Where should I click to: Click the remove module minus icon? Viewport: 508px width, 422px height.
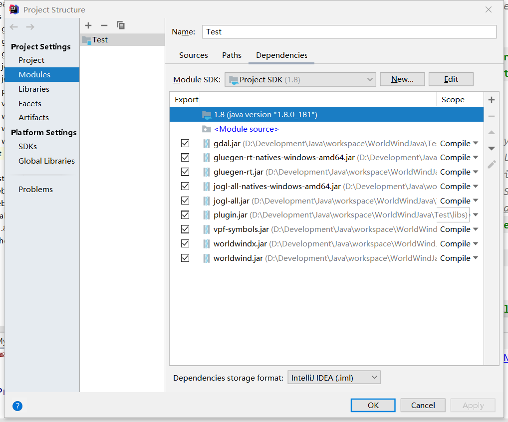coord(104,25)
